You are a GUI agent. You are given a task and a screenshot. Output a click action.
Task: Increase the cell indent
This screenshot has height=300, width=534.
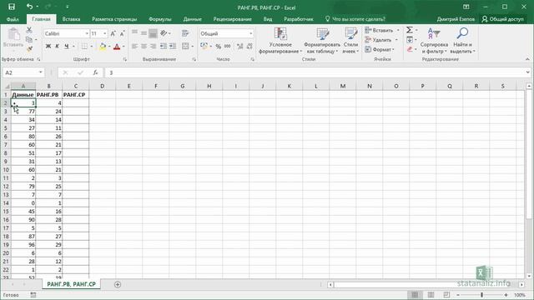point(173,46)
